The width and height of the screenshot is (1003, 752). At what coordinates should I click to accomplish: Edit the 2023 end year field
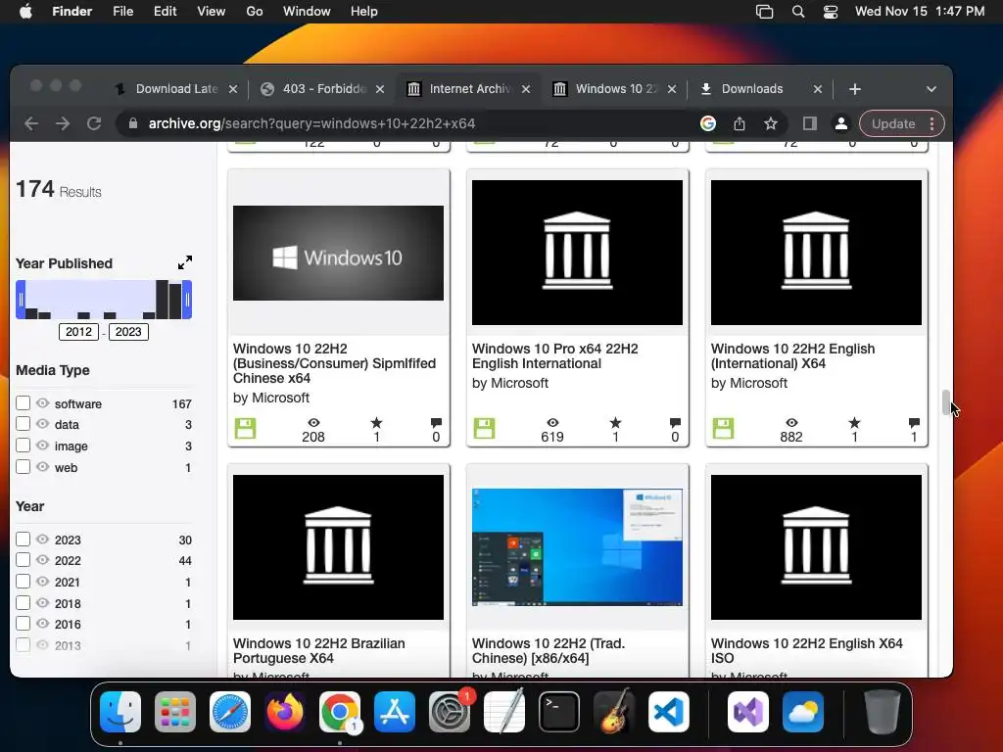[x=128, y=331]
